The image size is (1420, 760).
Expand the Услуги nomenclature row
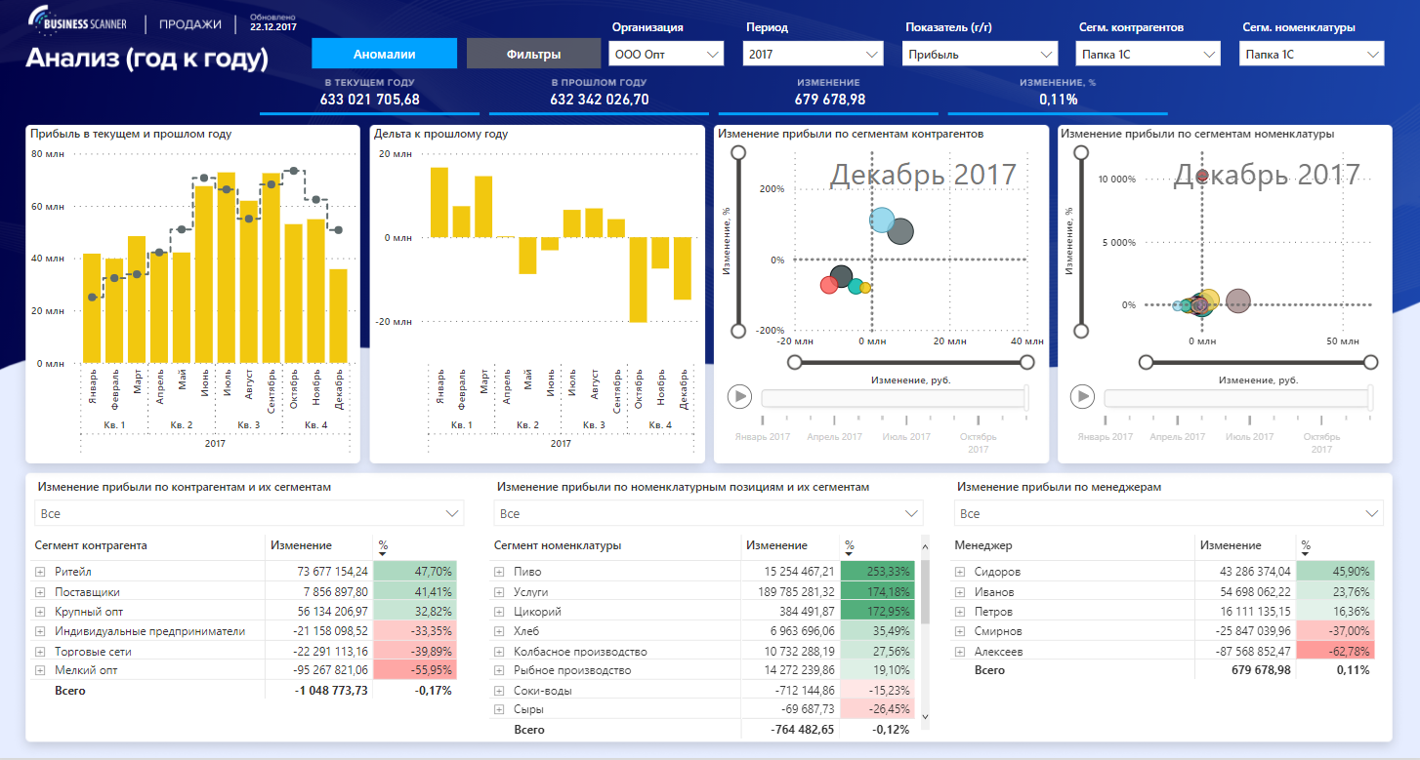[x=499, y=591]
